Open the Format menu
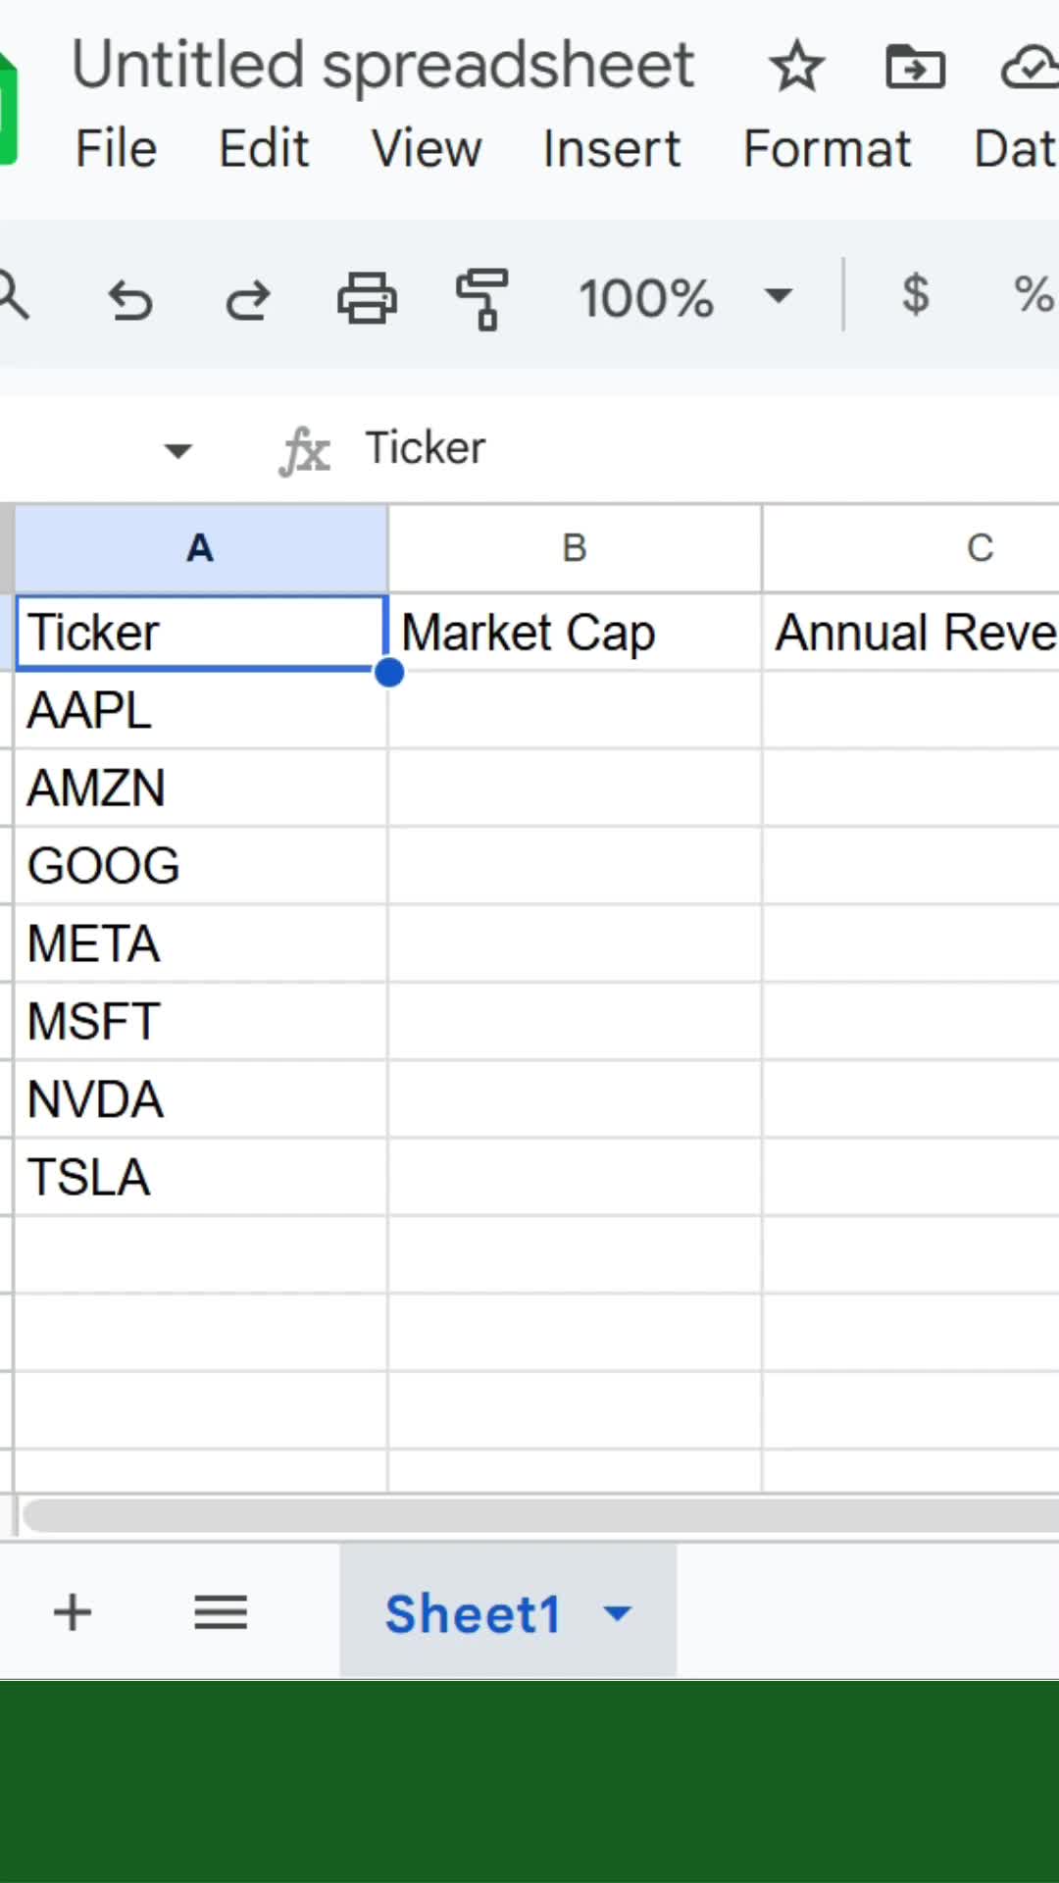 [x=827, y=149]
